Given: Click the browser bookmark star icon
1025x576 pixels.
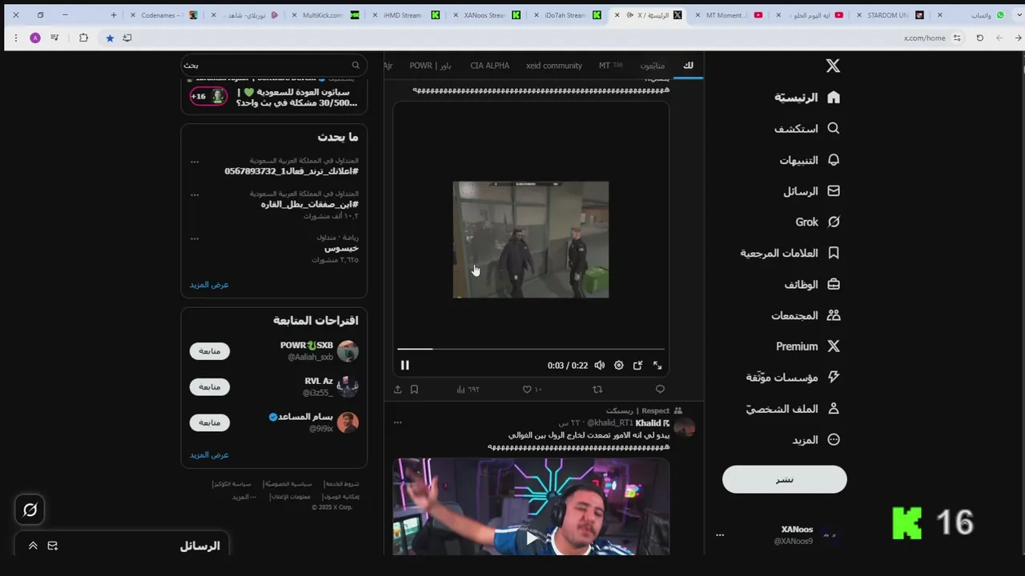Looking at the screenshot, I should 110,38.
